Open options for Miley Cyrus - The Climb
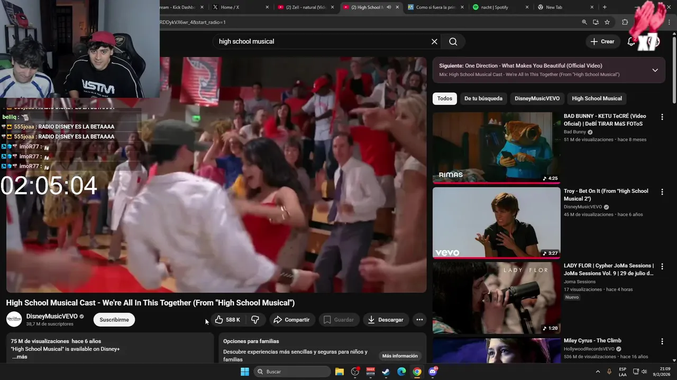This screenshot has width=677, height=380. (662, 341)
